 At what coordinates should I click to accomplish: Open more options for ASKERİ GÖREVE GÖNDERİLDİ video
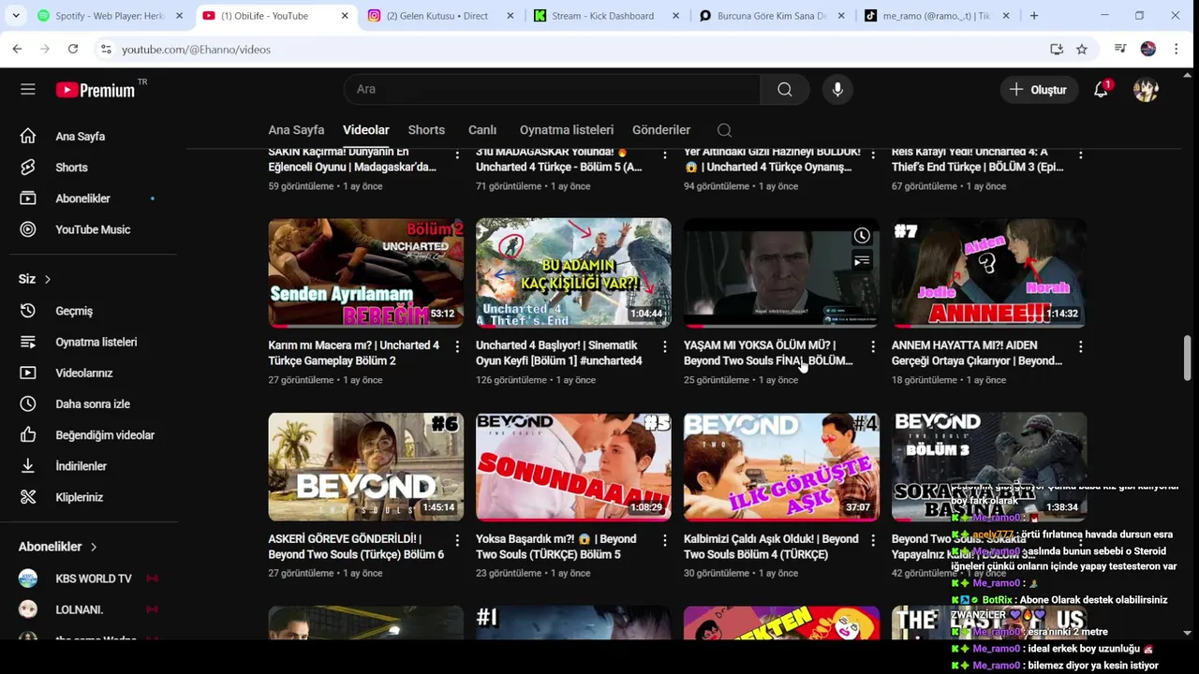click(x=457, y=541)
